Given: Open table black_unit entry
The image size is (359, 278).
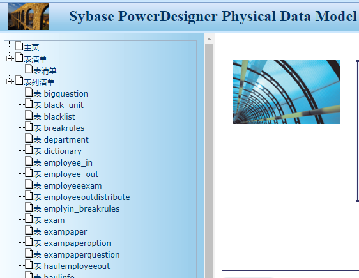Looking at the screenshot, I should pyautogui.click(x=58, y=105).
